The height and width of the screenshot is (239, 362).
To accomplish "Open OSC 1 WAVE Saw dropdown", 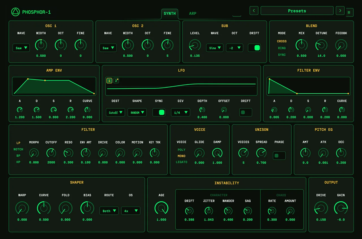I will point(21,48).
